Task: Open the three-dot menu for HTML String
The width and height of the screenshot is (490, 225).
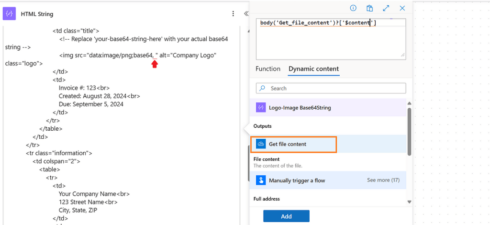Action: pyautogui.click(x=233, y=14)
